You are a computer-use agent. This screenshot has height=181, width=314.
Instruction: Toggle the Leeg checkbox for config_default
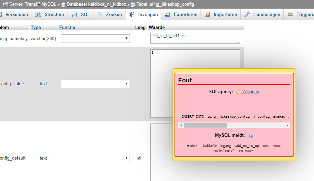point(139,158)
